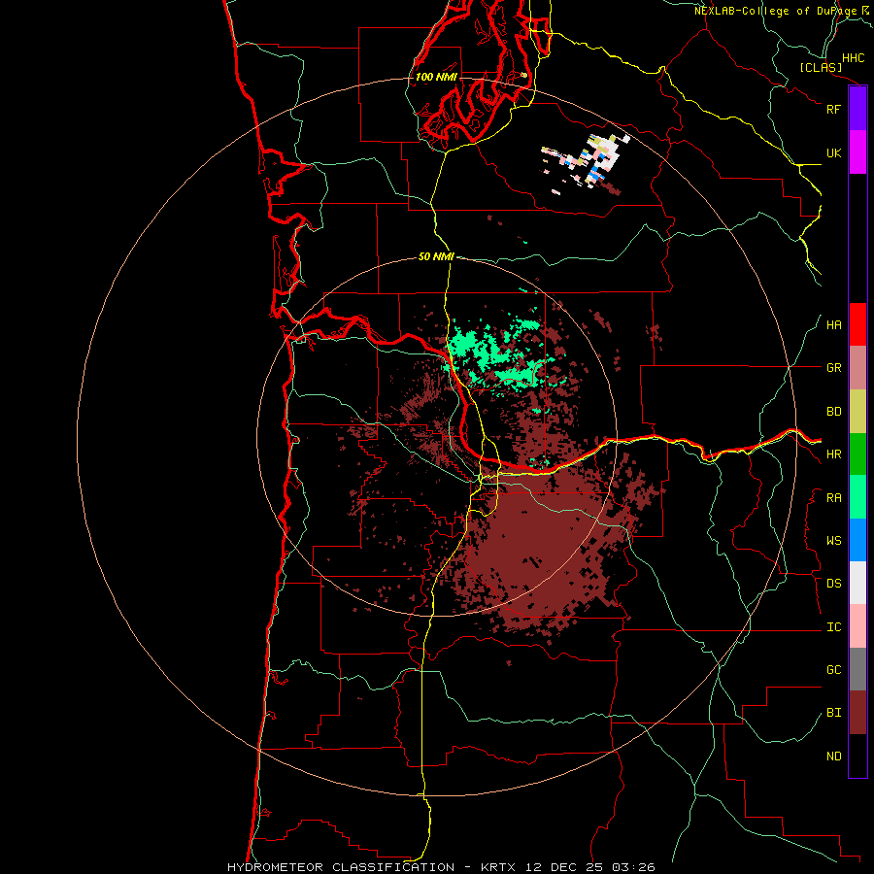Click the 12 DEC 25 date text
Image resolution: width=874 pixels, height=874 pixels.
click(564, 867)
